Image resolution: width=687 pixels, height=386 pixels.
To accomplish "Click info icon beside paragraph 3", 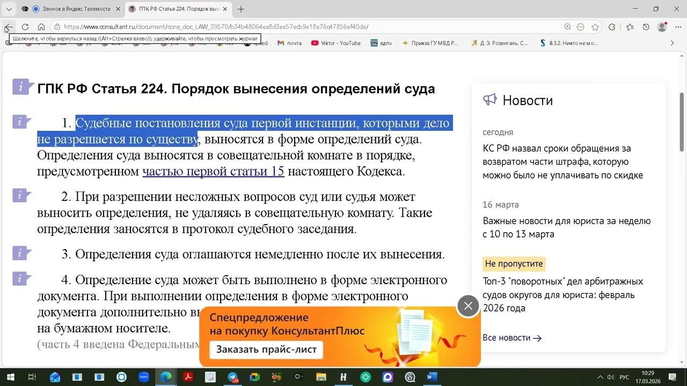I will pos(21,253).
